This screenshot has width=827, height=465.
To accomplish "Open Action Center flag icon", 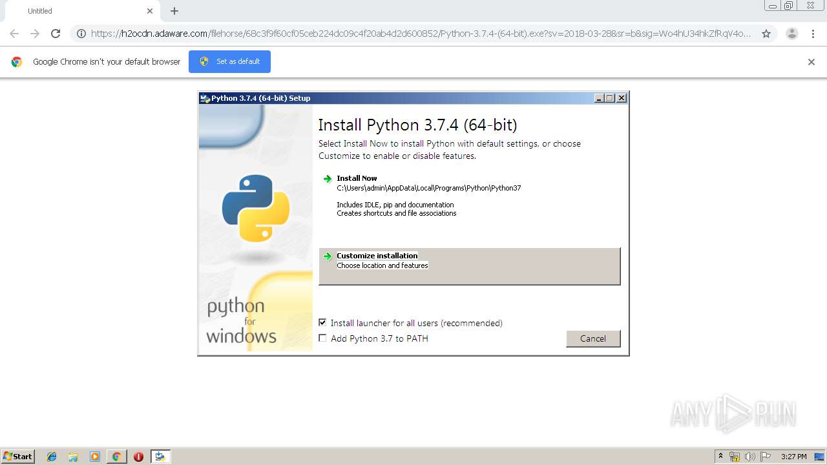I will coord(766,457).
